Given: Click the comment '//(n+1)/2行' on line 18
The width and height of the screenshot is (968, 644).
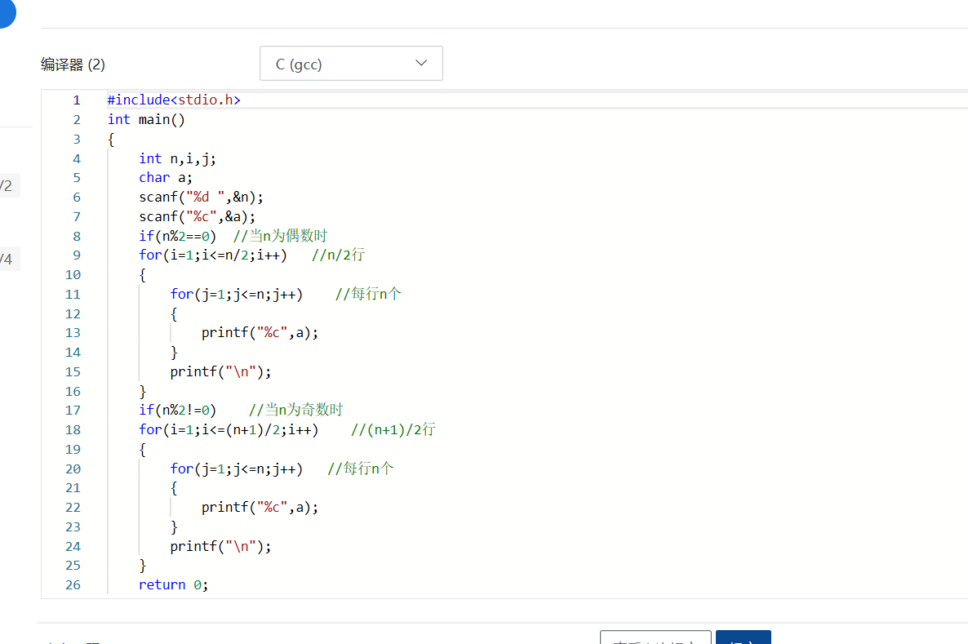Looking at the screenshot, I should coord(393,430).
